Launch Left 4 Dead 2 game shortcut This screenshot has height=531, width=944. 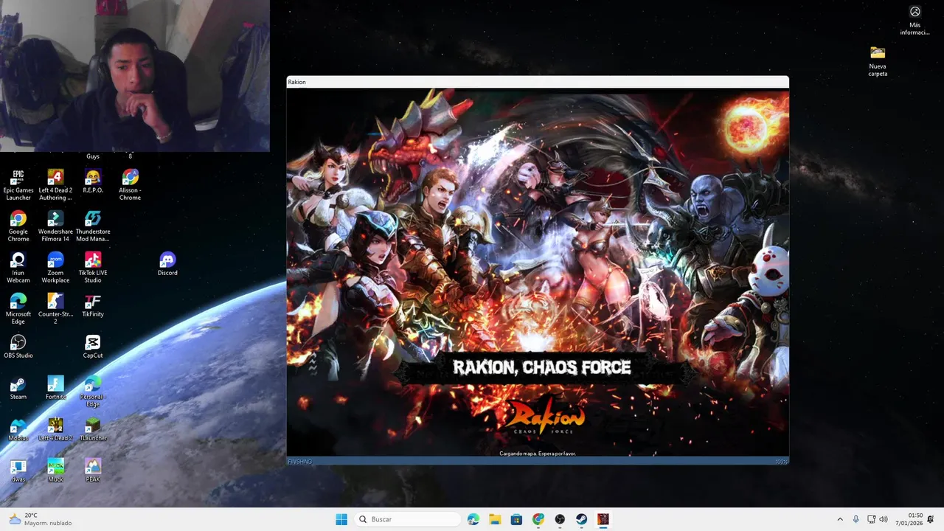[x=55, y=429]
